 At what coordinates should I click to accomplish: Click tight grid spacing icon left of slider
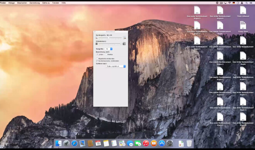click(97, 44)
